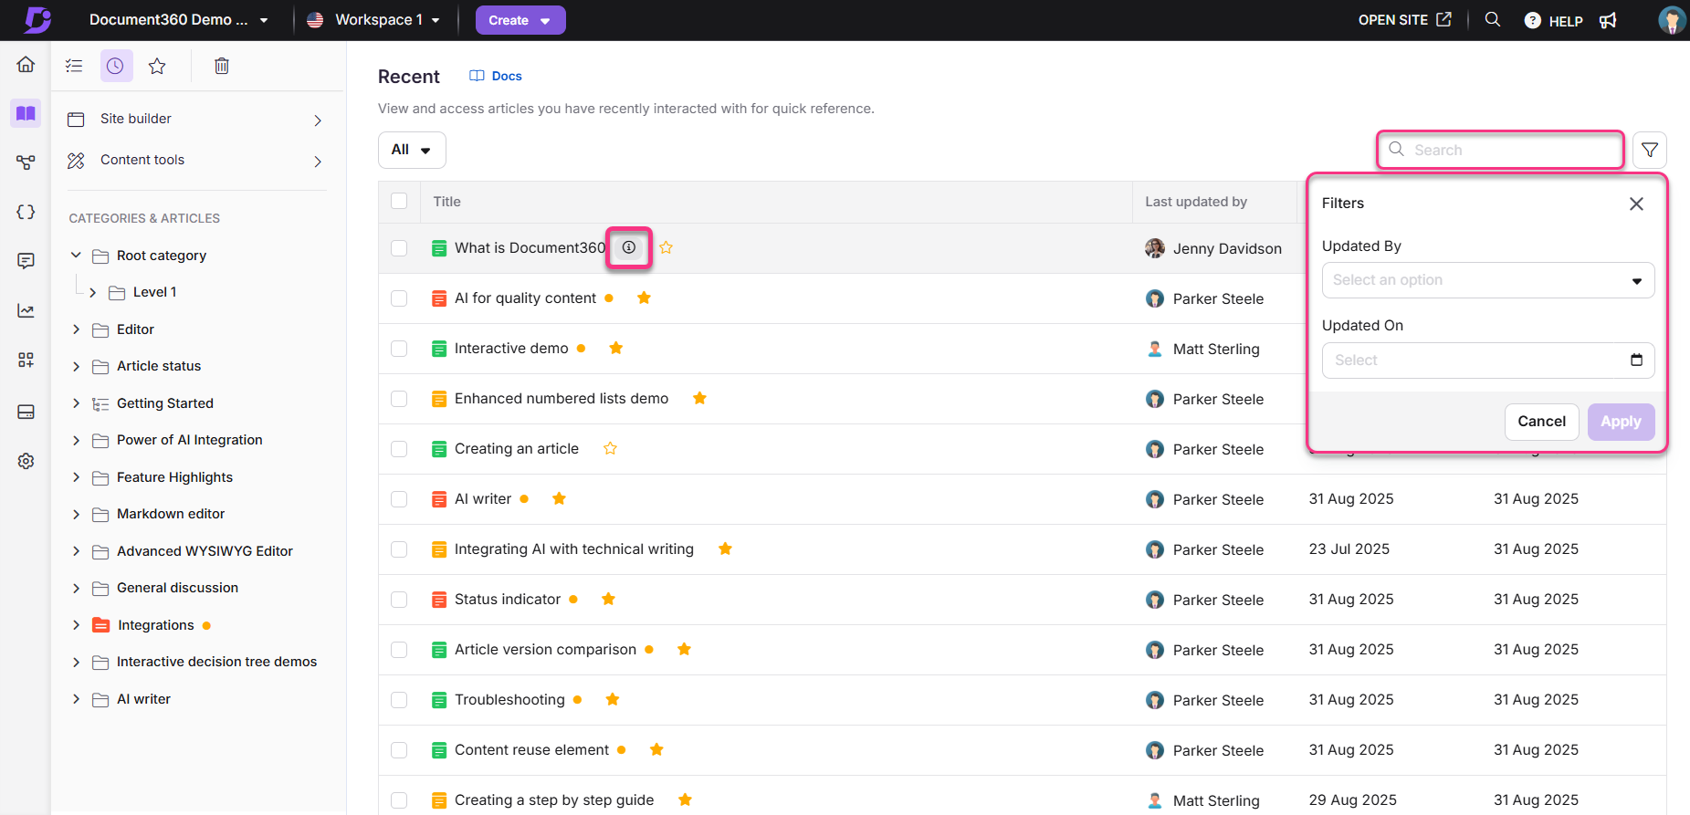This screenshot has height=815, width=1690.
Task: Open the Creating a step by step guide article
Action: 554,799
